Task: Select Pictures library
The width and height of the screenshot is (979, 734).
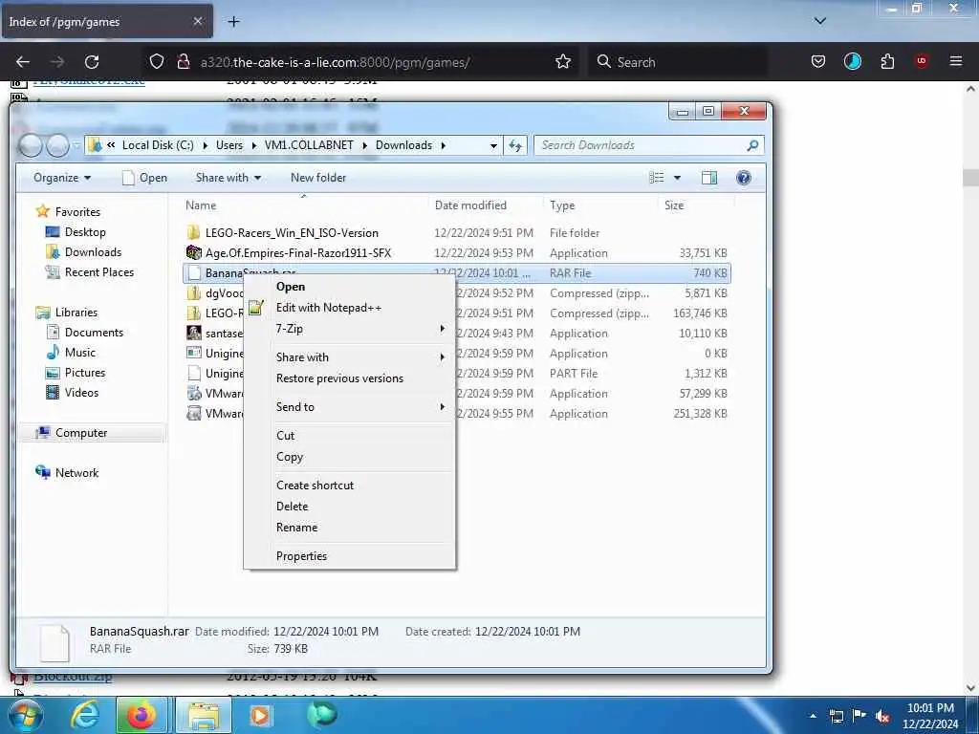Action: (75, 373)
